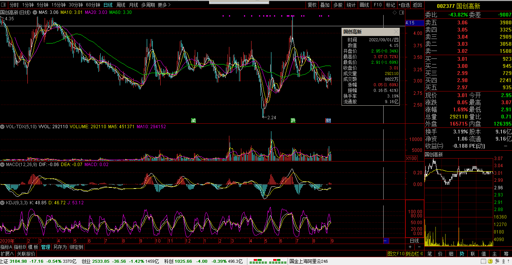512x265 pixels.
Task: Open the dropdown arrow next to 国创高新(日线)
Action: pyautogui.click(x=35, y=12)
